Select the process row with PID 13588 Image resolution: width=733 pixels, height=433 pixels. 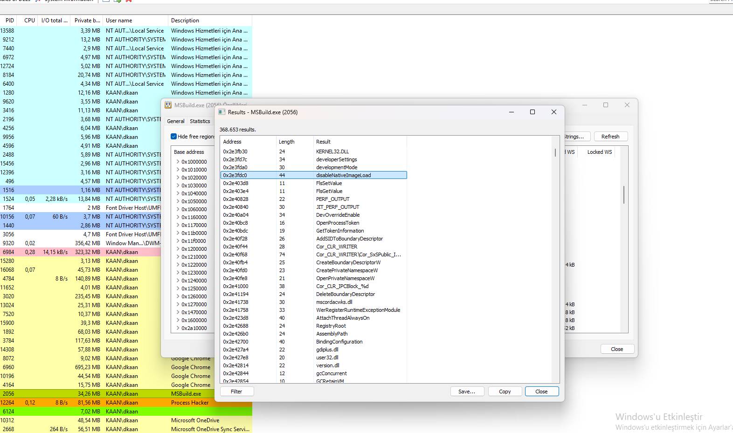(126, 31)
